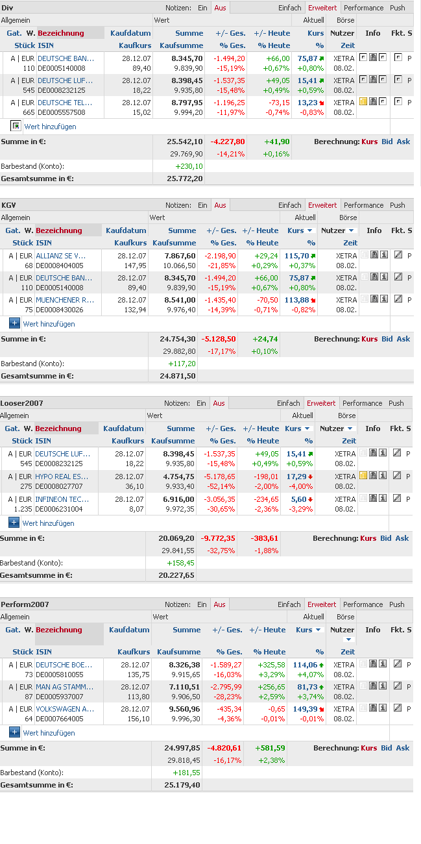Click edit pencil icon for Allianz SE row
The height and width of the screenshot is (844, 421).
(x=398, y=255)
